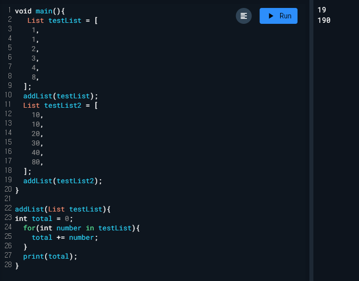The height and width of the screenshot is (281, 359).
Task: Click the value '3,' on line 6
Action: 35,58
